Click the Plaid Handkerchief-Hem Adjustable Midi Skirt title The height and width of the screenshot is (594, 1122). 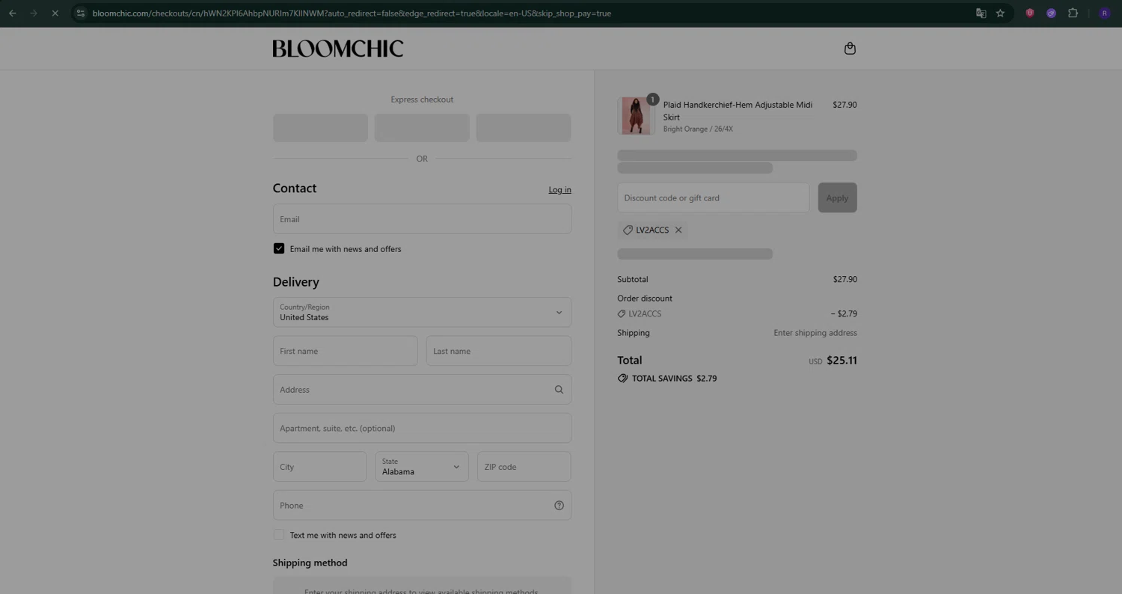pos(738,111)
